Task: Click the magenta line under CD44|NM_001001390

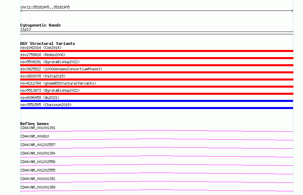Action: coord(157,156)
